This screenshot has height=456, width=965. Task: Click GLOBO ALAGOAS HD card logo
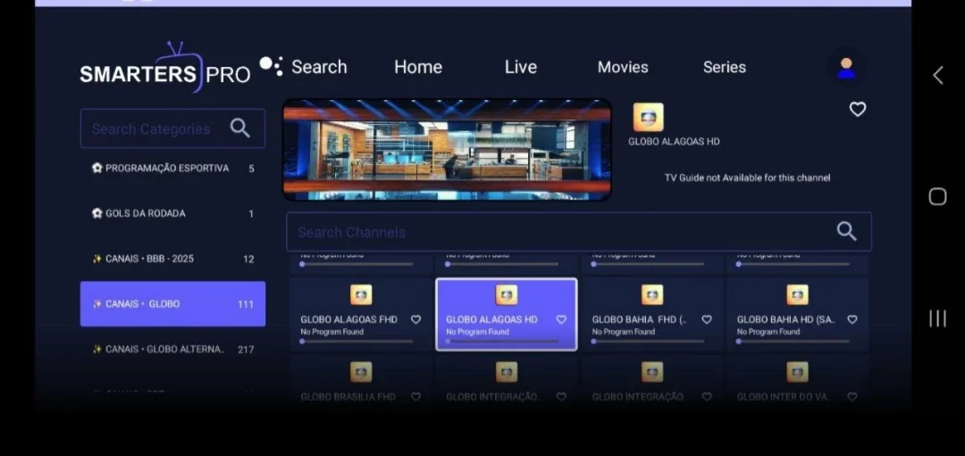[506, 295]
